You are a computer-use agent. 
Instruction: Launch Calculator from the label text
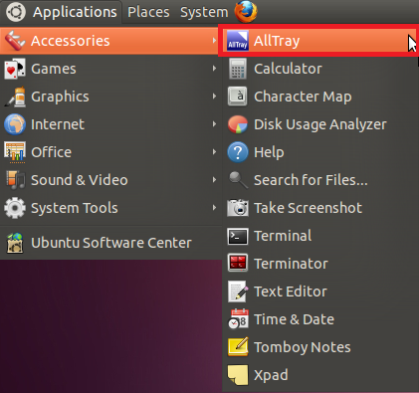[x=288, y=69]
